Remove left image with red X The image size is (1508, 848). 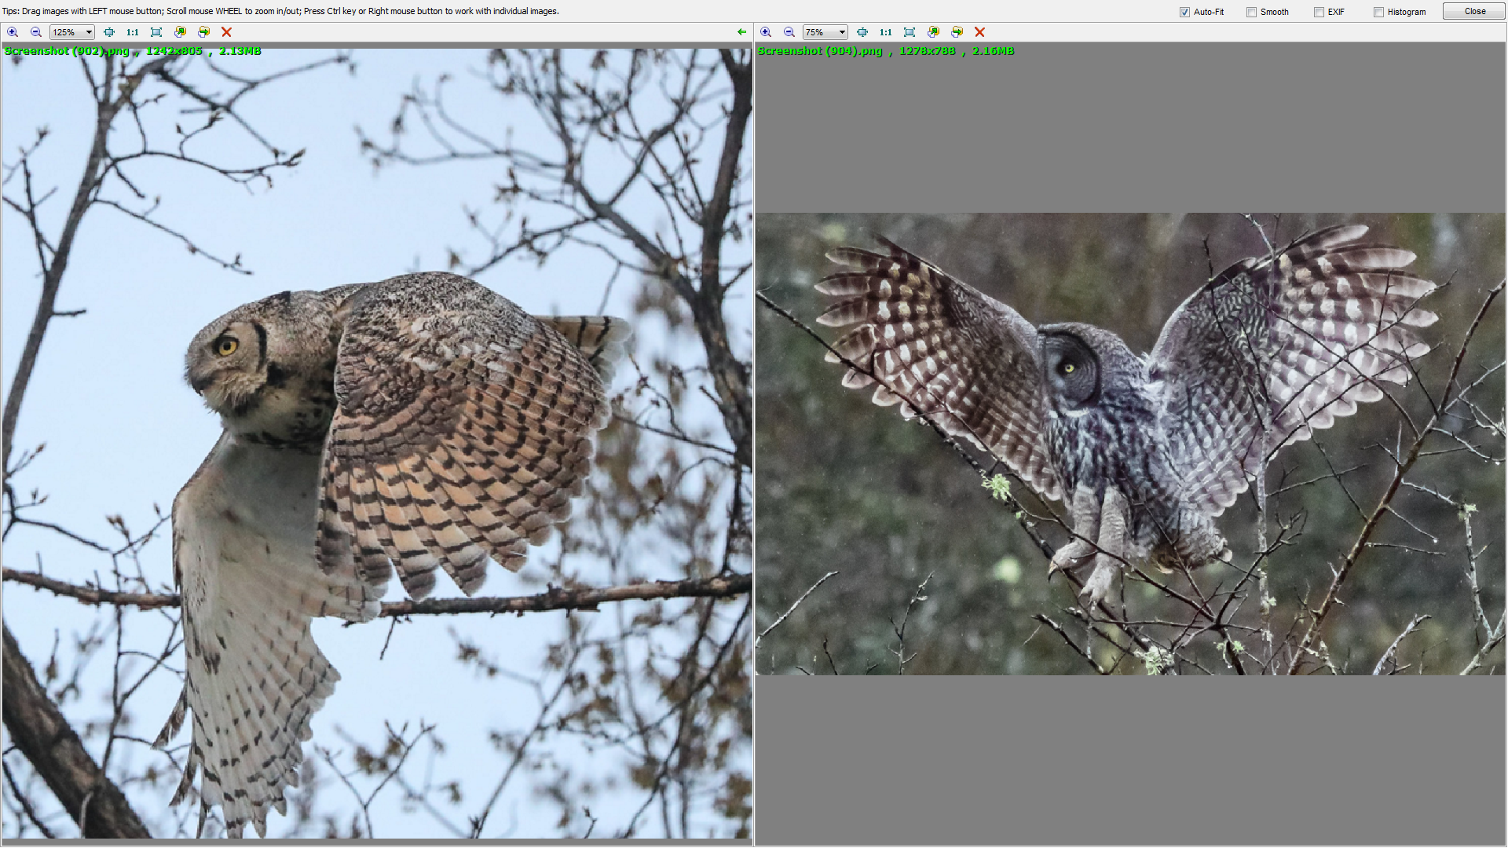[226, 32]
